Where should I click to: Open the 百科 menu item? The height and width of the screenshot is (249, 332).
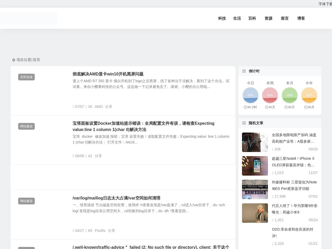click(x=252, y=18)
